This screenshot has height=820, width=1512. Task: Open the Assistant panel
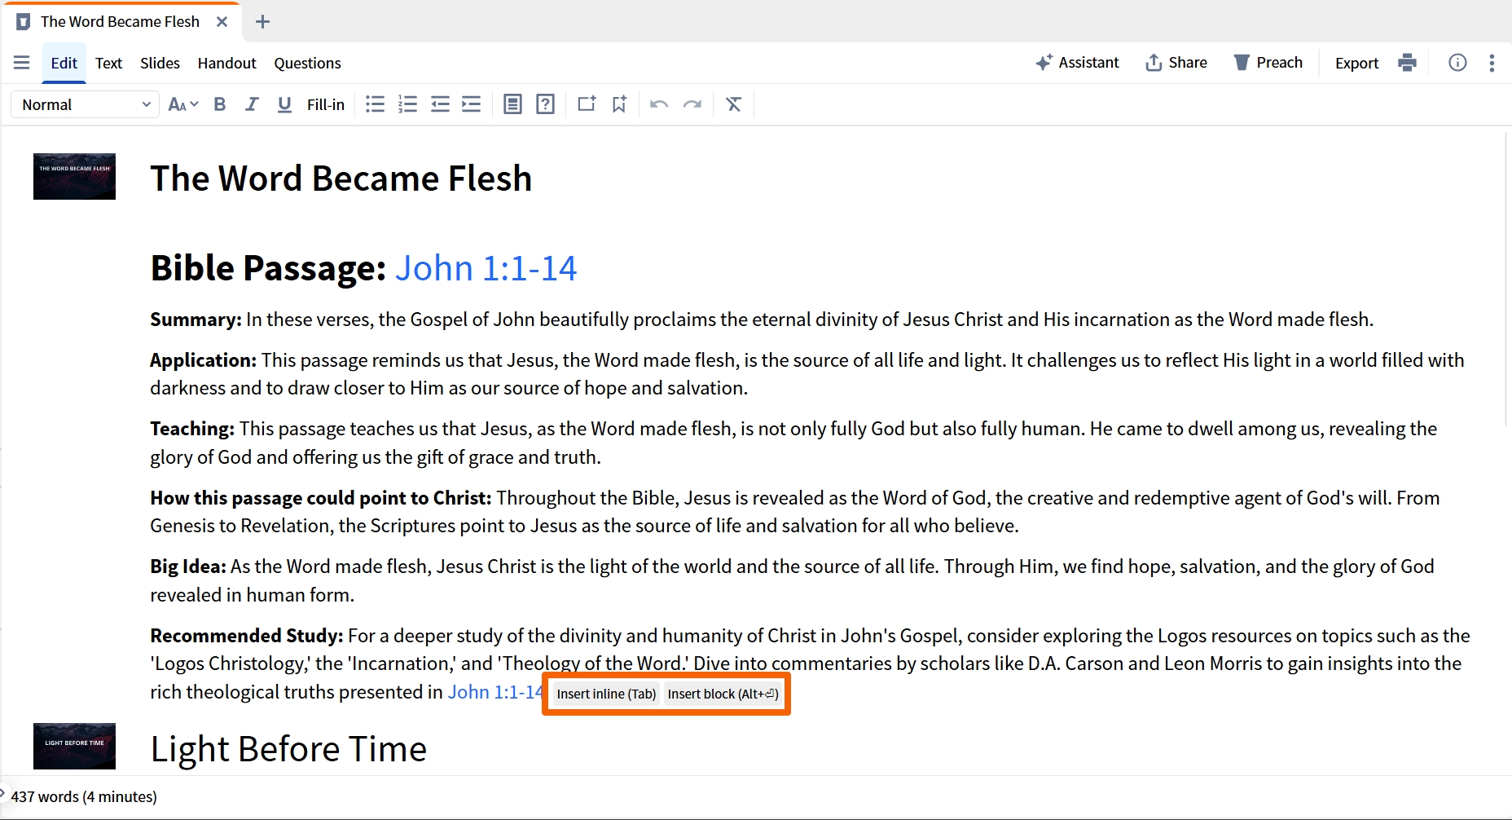tap(1077, 63)
